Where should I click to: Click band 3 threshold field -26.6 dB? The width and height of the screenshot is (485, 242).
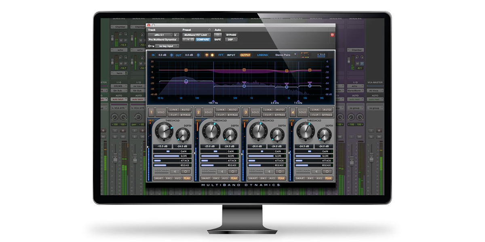point(257,146)
